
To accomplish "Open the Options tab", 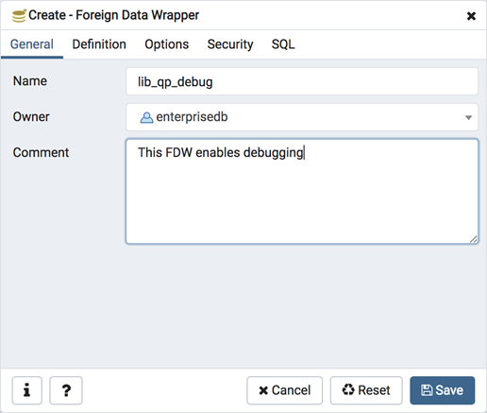I will [167, 44].
